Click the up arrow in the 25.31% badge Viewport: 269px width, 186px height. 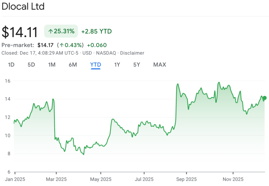pyautogui.click(x=50, y=31)
